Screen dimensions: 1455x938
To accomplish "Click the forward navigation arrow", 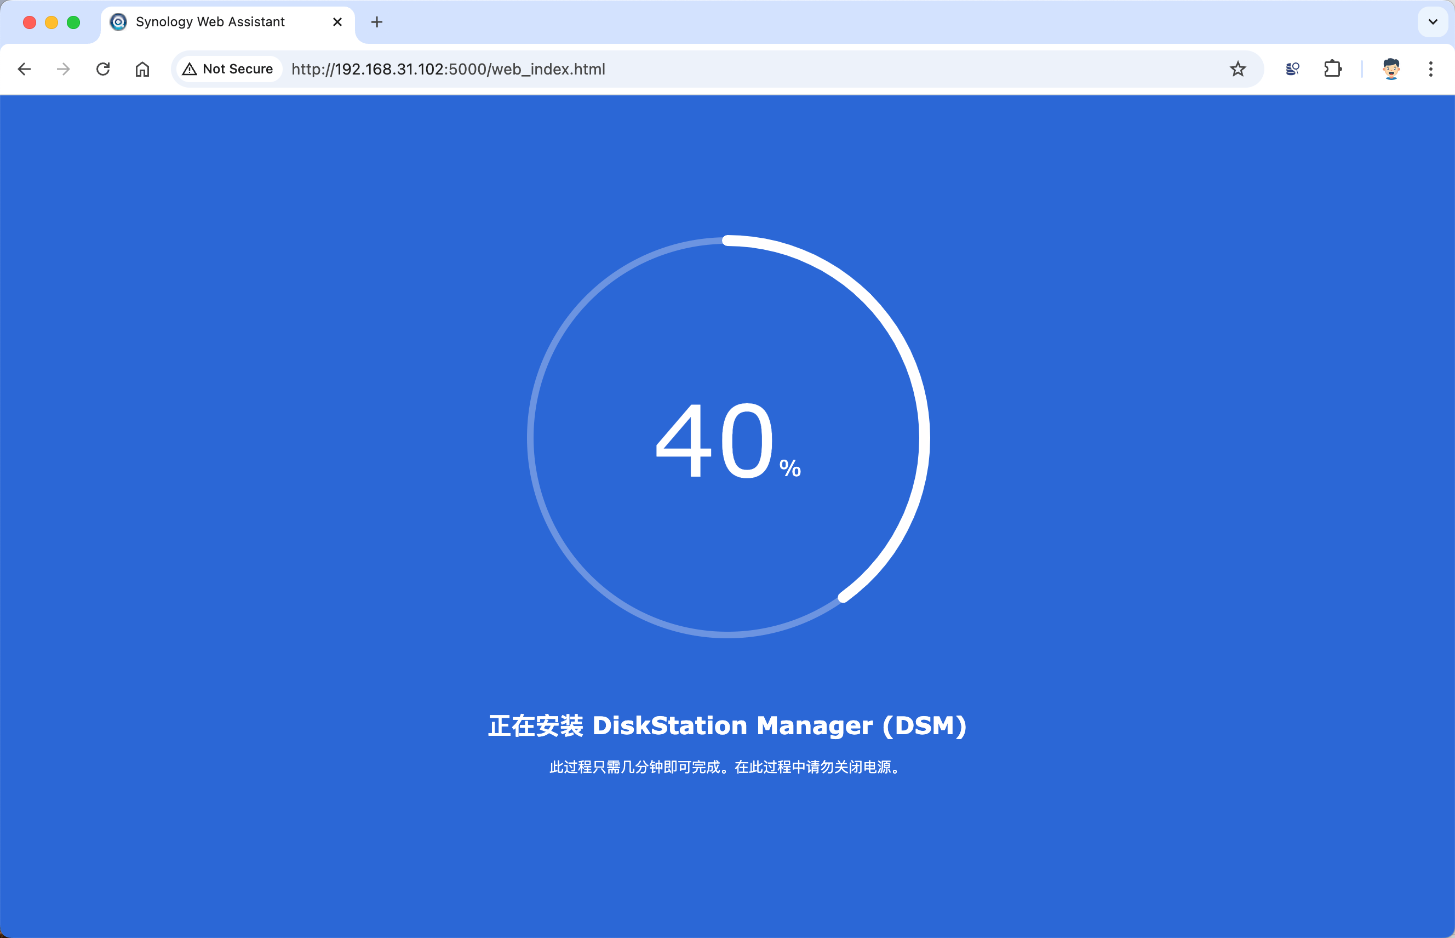I will pyautogui.click(x=64, y=69).
